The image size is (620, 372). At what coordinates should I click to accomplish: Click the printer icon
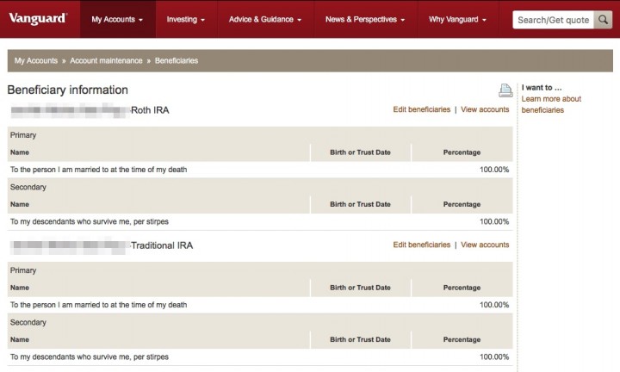tap(505, 90)
